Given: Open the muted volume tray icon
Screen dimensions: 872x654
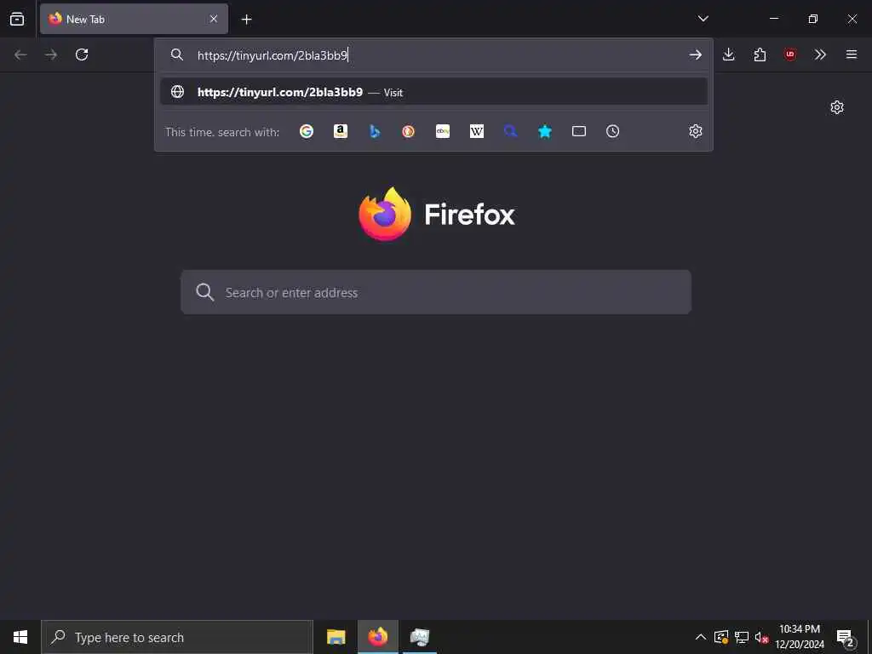Looking at the screenshot, I should [761, 637].
